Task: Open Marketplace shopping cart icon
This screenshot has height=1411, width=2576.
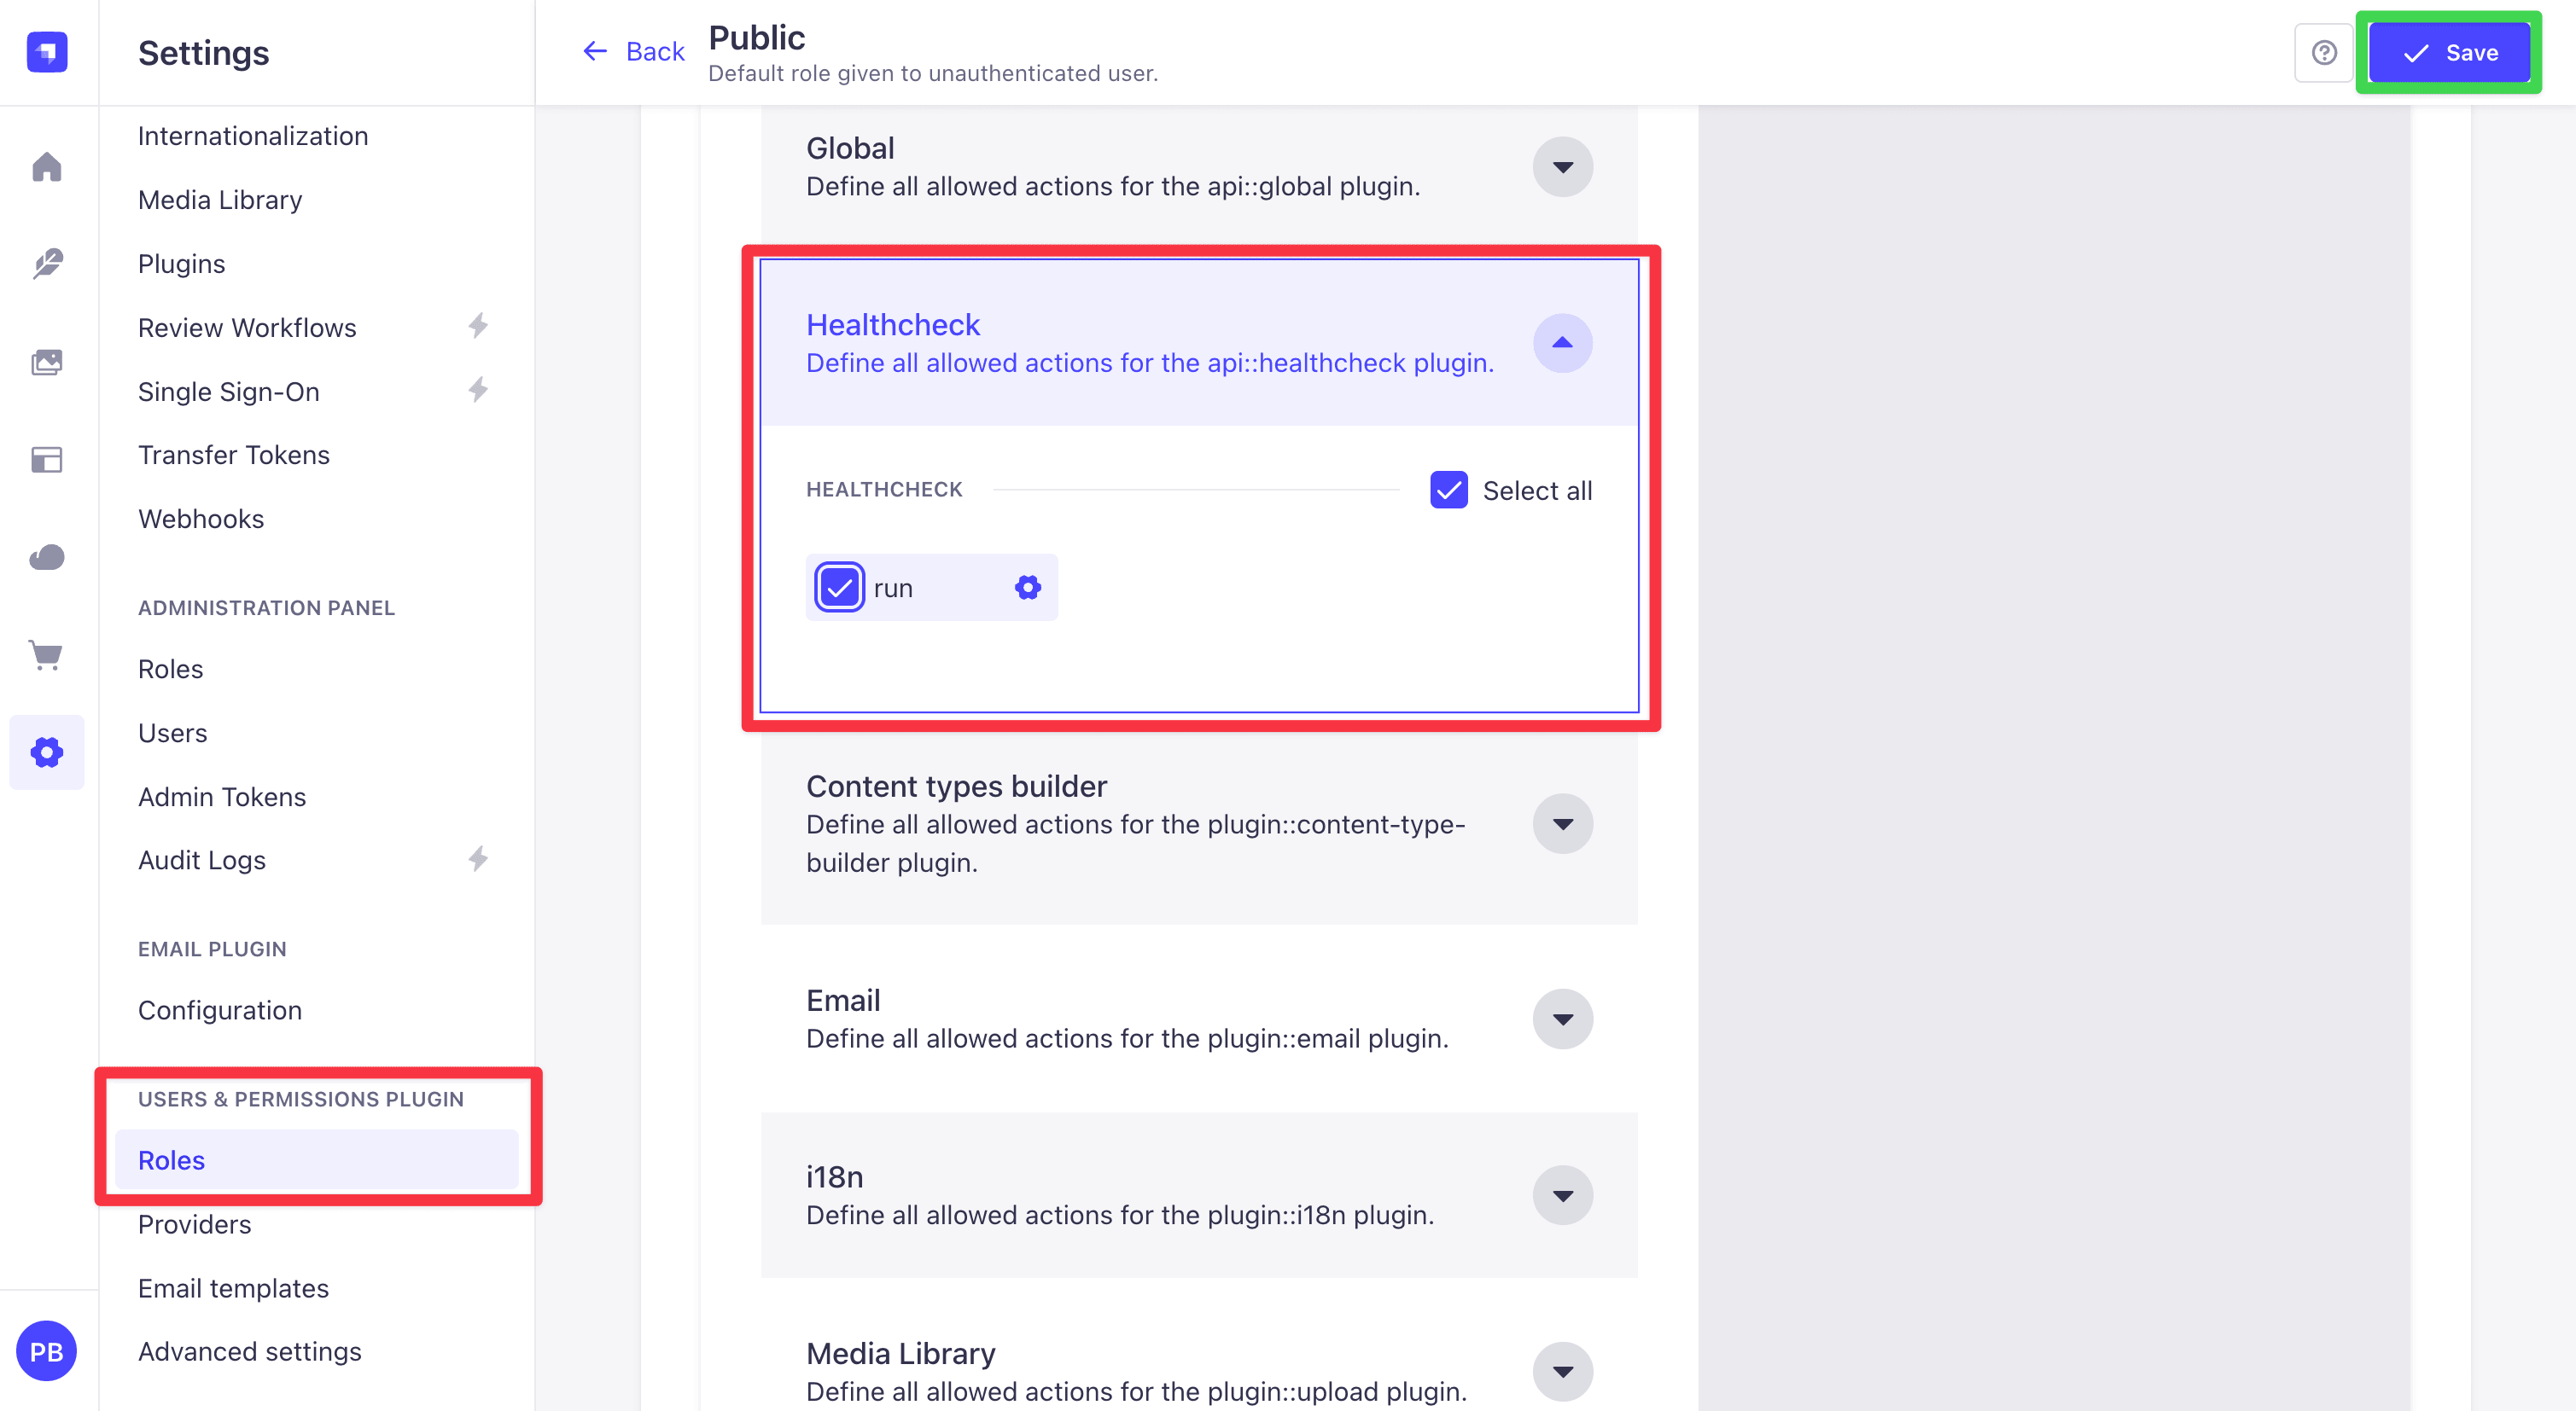Action: pyautogui.click(x=47, y=654)
